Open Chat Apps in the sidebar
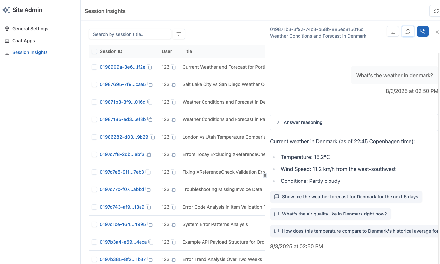 pos(23,41)
